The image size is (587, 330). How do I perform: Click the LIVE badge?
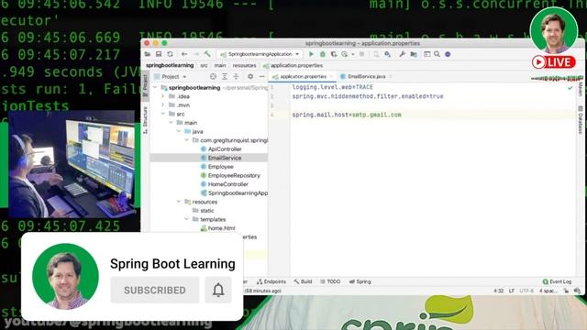(554, 62)
